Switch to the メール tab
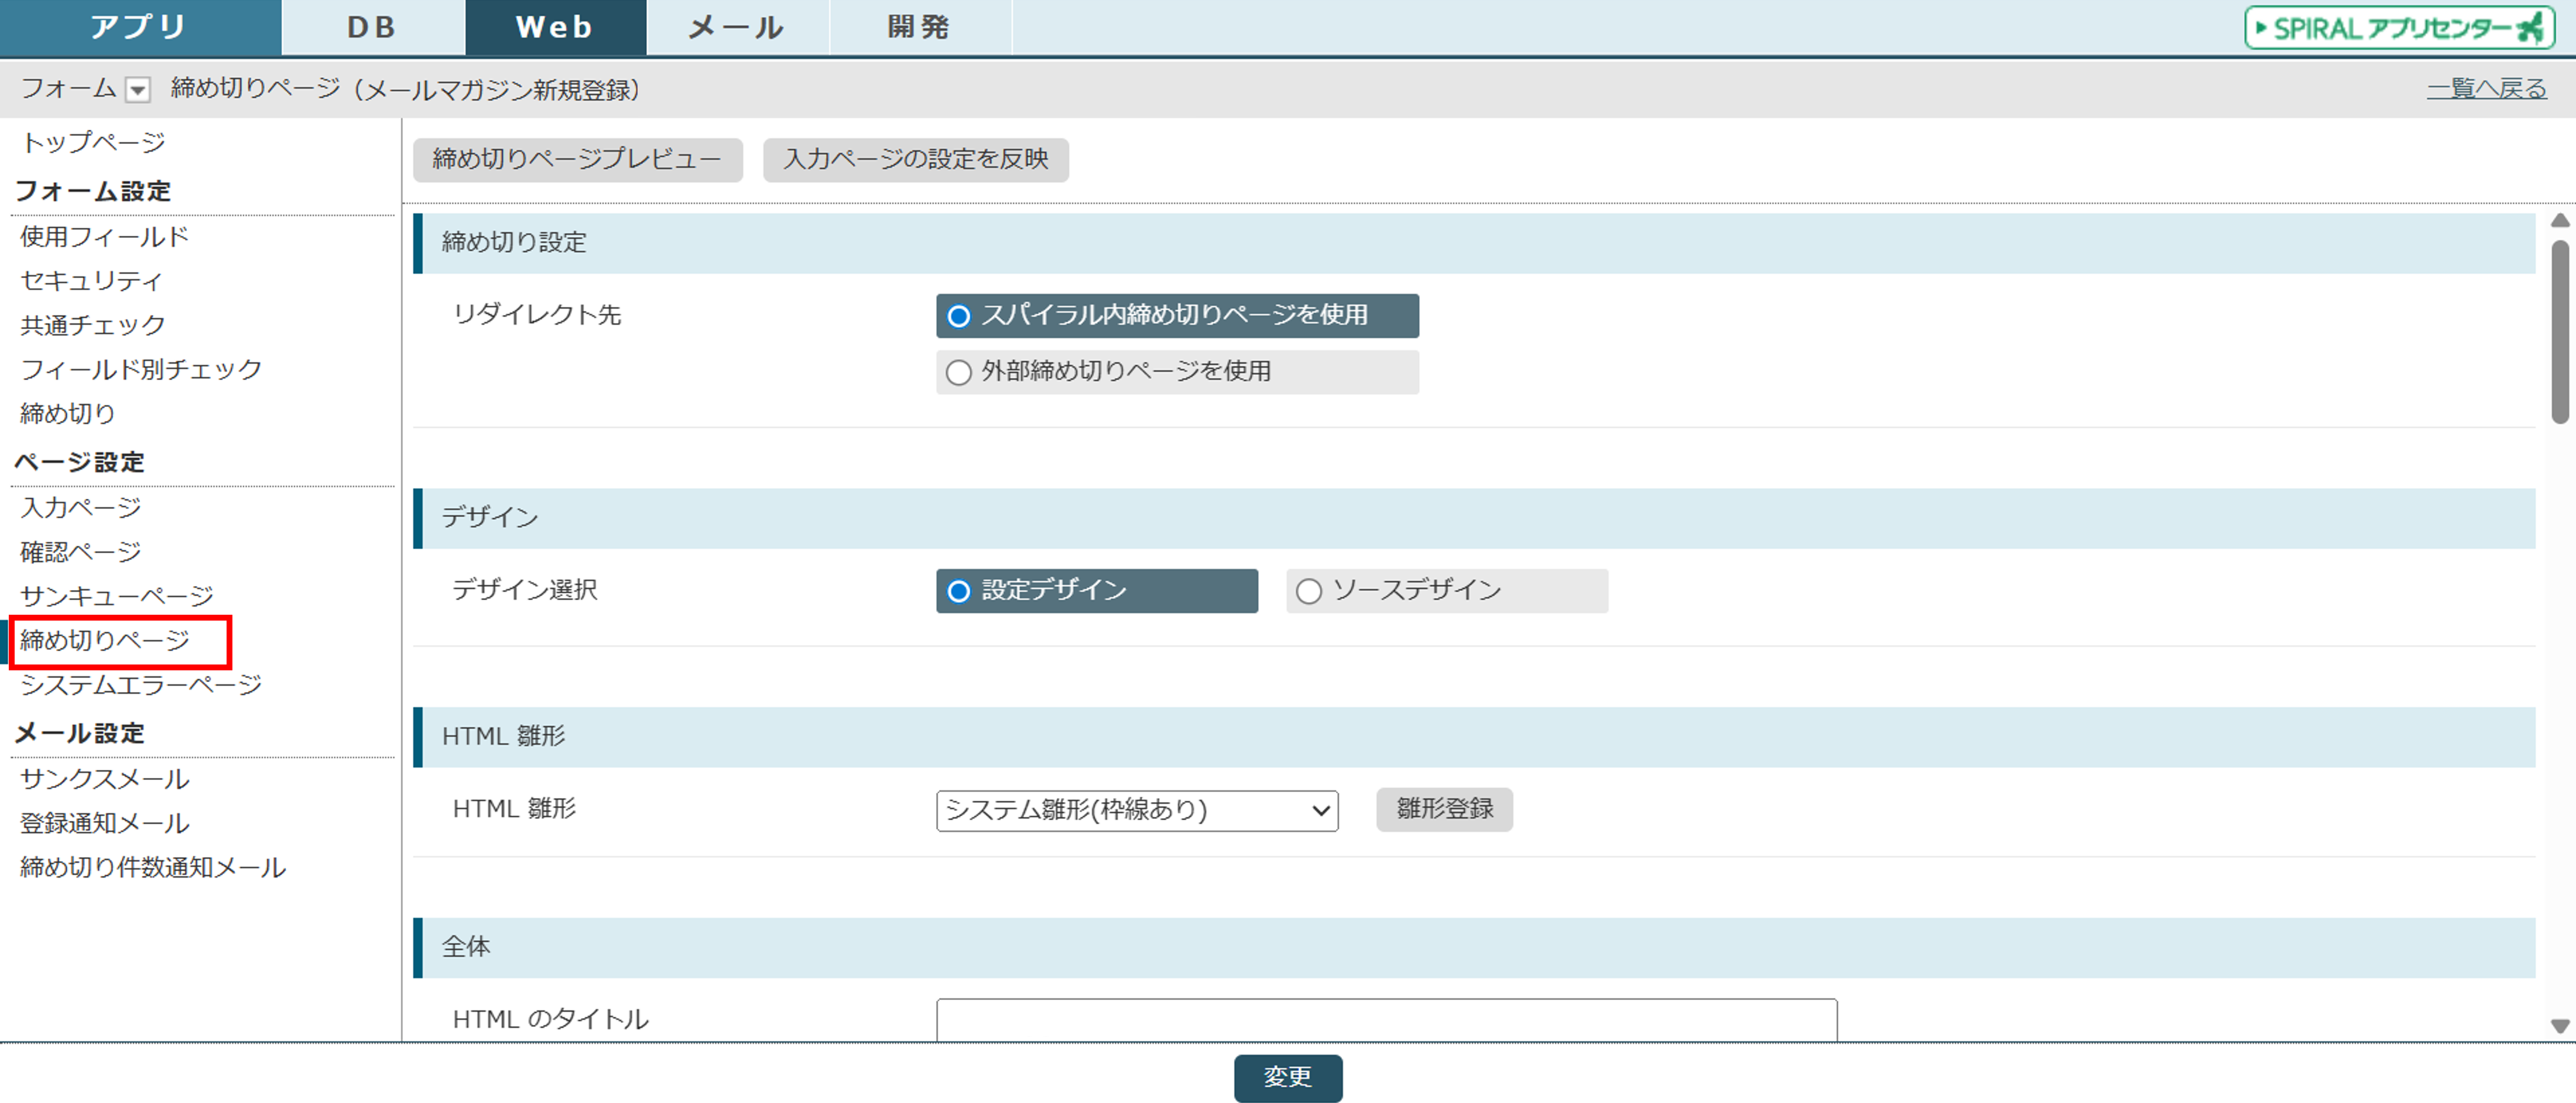The width and height of the screenshot is (2576, 1103). tap(737, 28)
